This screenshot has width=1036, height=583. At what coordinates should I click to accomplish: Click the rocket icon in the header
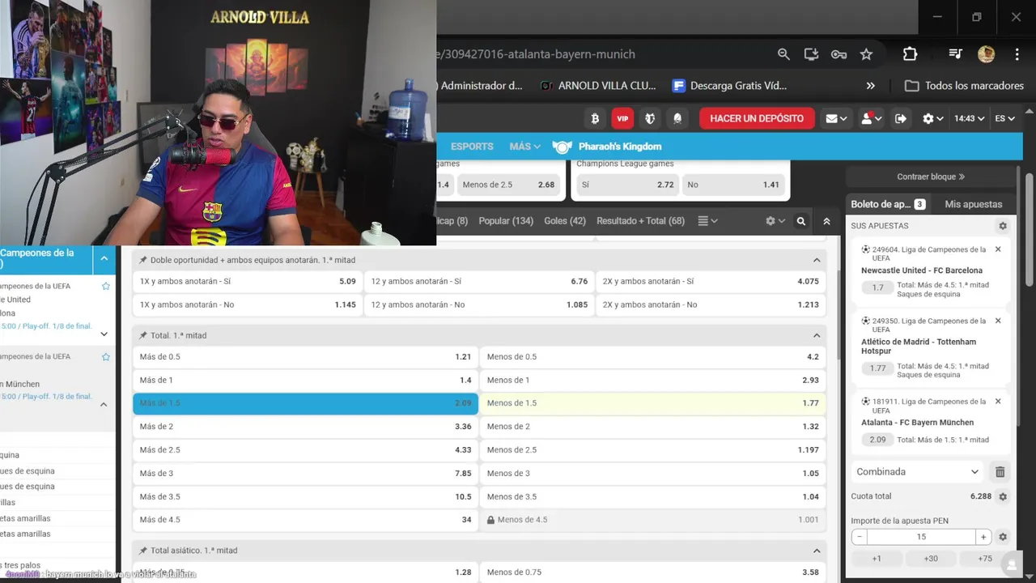[x=677, y=118]
